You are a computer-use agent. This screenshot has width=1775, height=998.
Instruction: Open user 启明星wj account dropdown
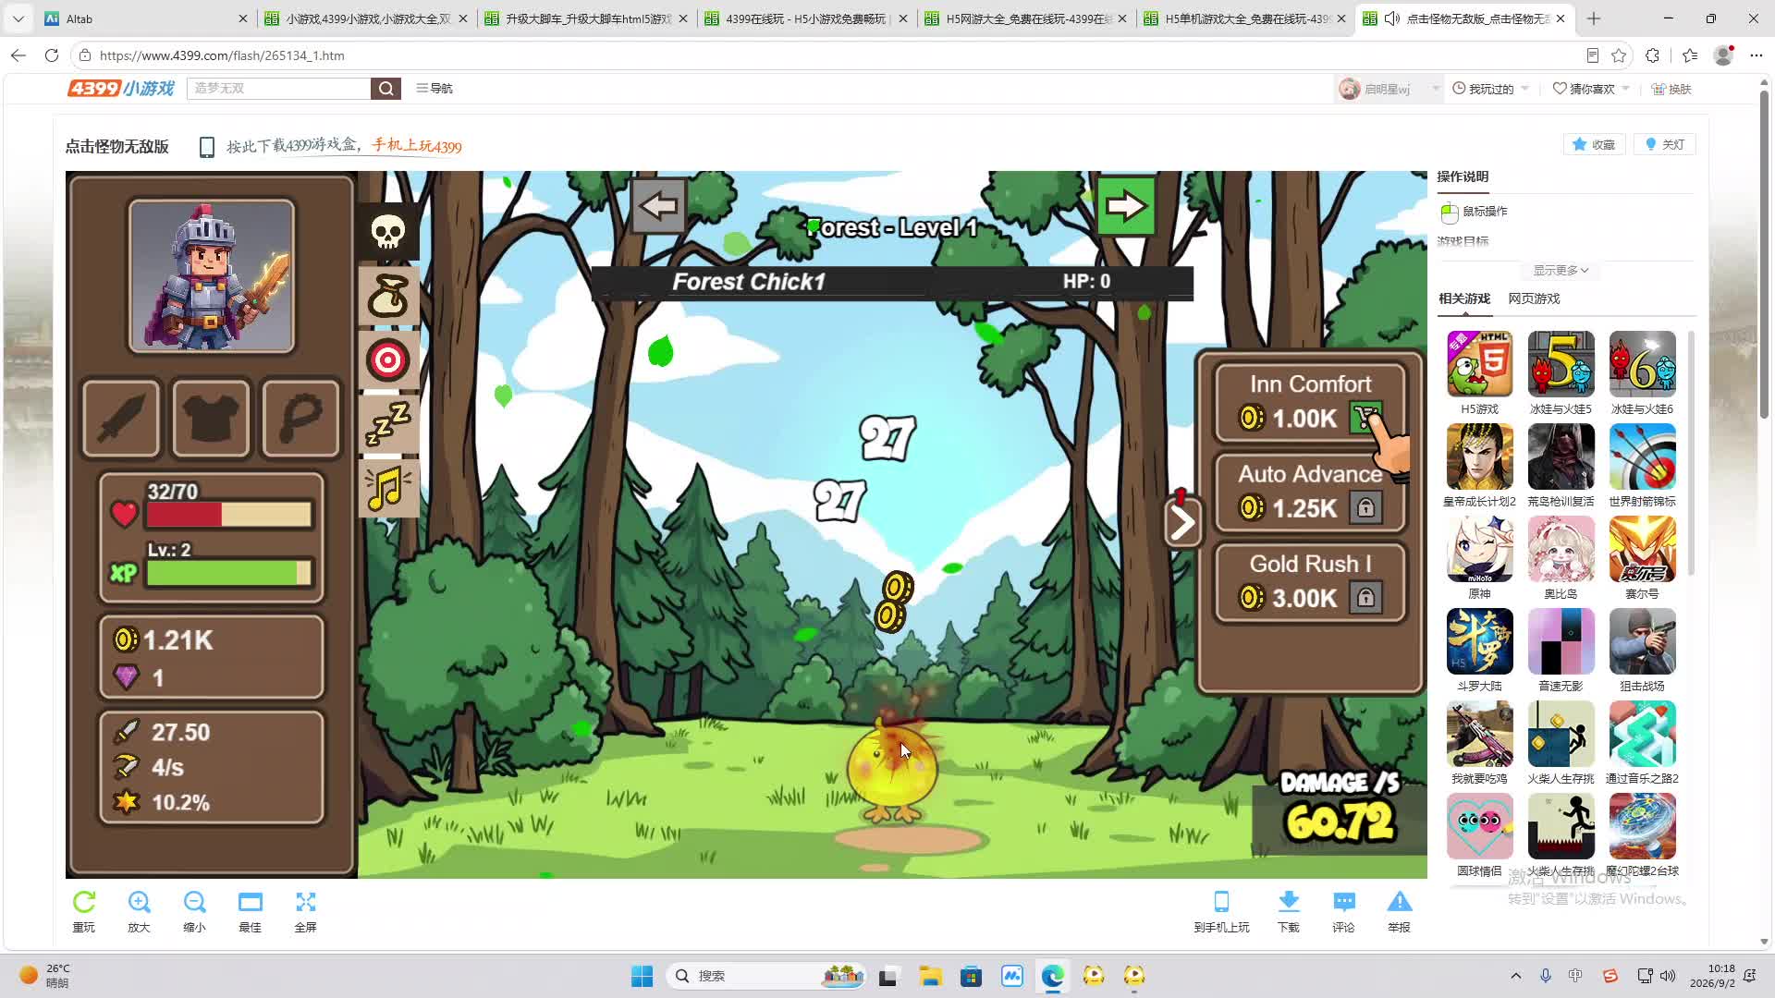pyautogui.click(x=1389, y=89)
